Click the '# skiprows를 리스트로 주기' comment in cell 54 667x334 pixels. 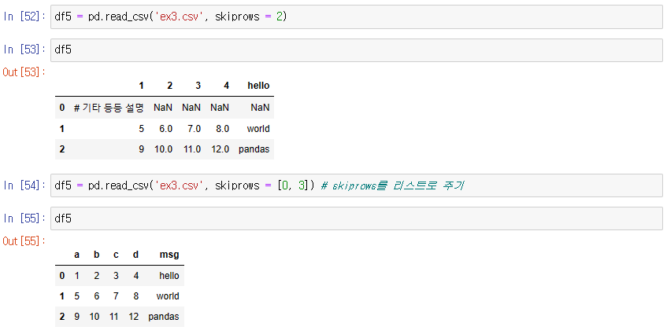click(x=392, y=185)
